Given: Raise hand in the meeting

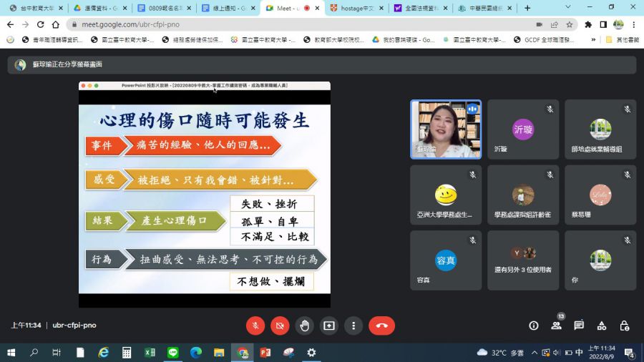Looking at the screenshot, I should tap(305, 326).
